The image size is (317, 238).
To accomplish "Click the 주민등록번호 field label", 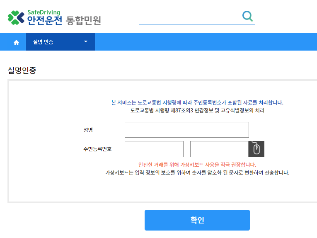I will click(x=97, y=149).
